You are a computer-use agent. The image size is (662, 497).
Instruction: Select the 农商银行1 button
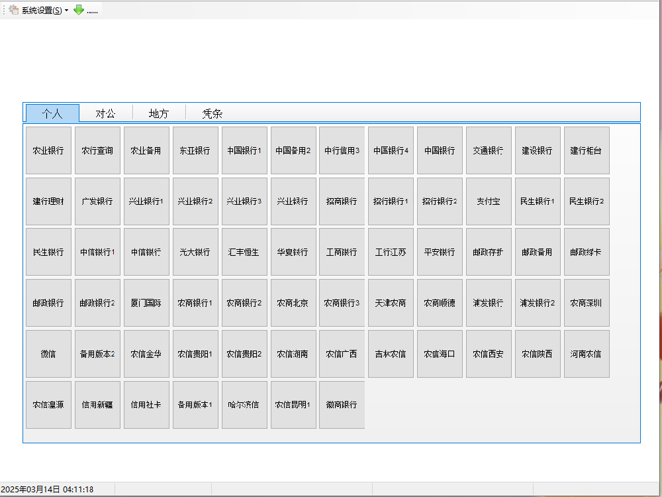click(x=195, y=303)
